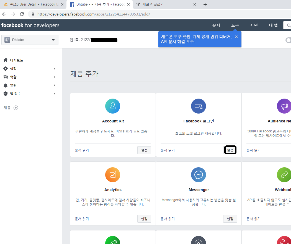The image size is (291, 244).
Task: Open 문서 읽기 link on Analytics card
Action: [x=82, y=219]
